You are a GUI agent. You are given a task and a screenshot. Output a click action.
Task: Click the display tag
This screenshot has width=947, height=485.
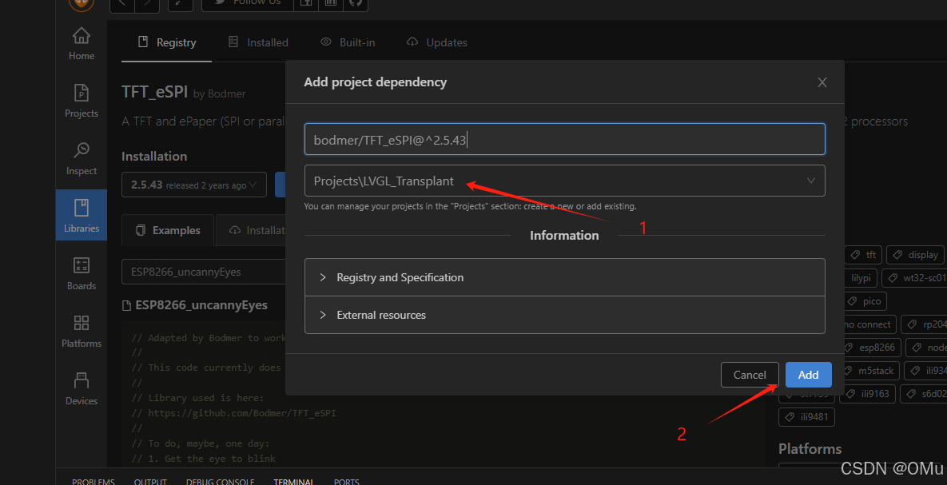(x=916, y=255)
